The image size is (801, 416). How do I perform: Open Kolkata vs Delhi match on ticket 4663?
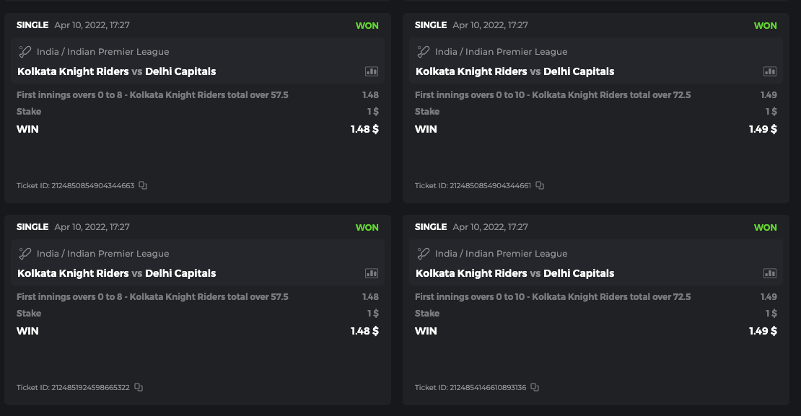click(x=116, y=71)
